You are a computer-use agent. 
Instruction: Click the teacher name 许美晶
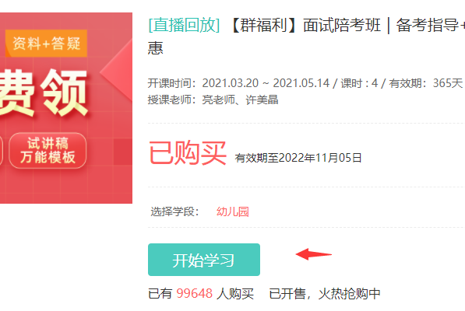[262, 100]
